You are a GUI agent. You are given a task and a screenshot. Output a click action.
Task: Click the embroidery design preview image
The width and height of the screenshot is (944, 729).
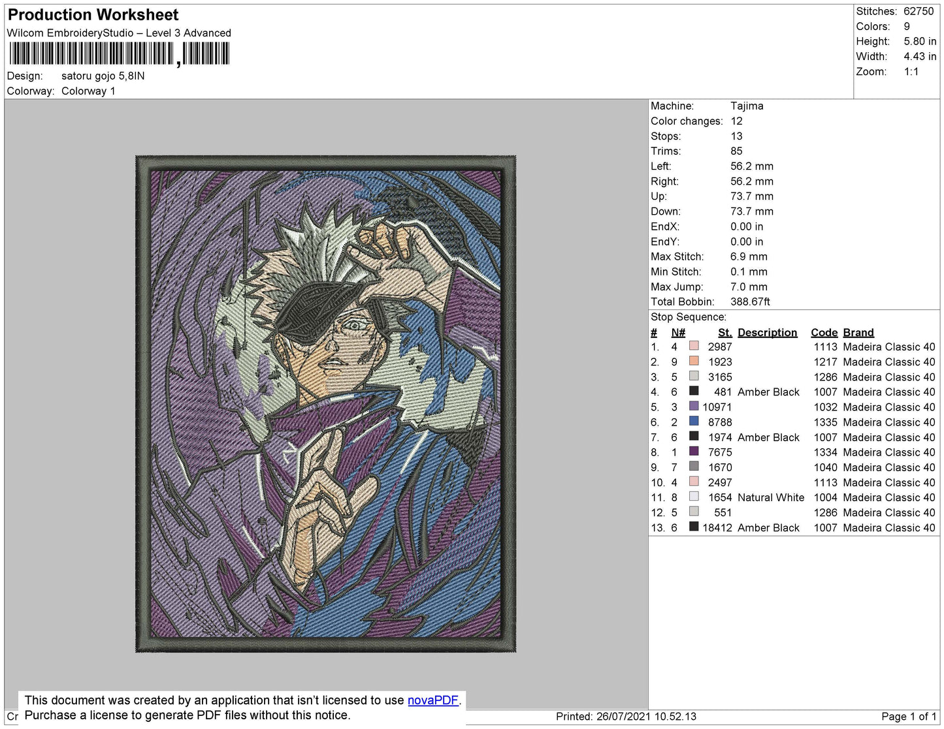325,403
